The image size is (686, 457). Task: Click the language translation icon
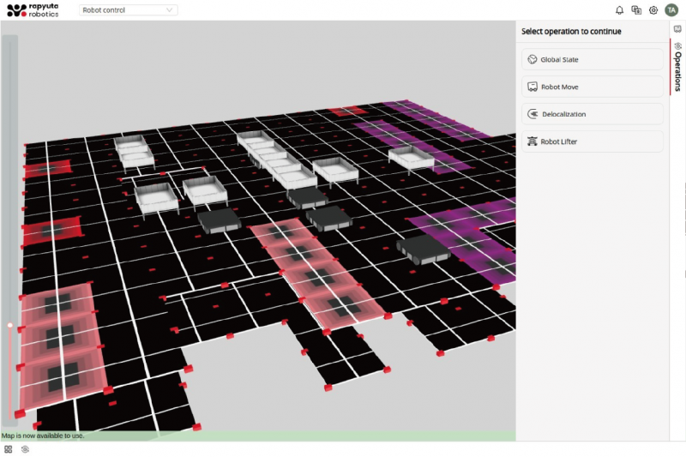pyautogui.click(x=636, y=10)
